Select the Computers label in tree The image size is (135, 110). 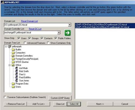pyautogui.click(x=21, y=53)
